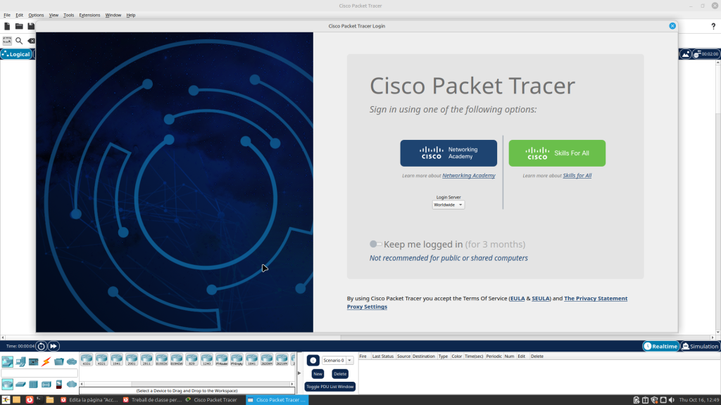Open the Options menu
This screenshot has height=405, width=721.
[x=36, y=15]
